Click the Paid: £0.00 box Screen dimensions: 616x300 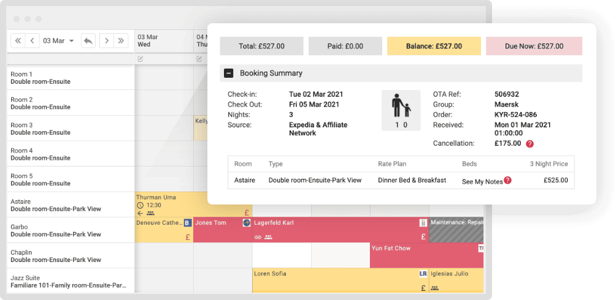345,46
